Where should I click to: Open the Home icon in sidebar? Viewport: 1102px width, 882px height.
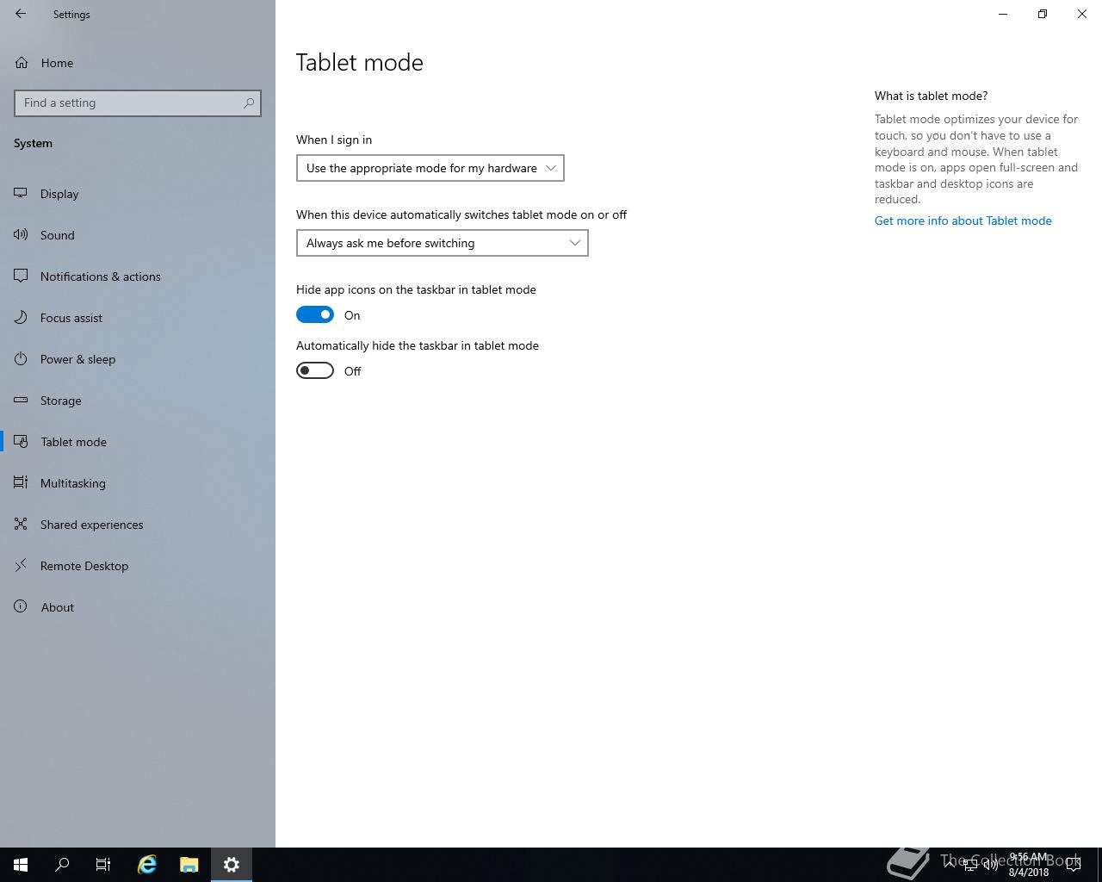(x=21, y=63)
